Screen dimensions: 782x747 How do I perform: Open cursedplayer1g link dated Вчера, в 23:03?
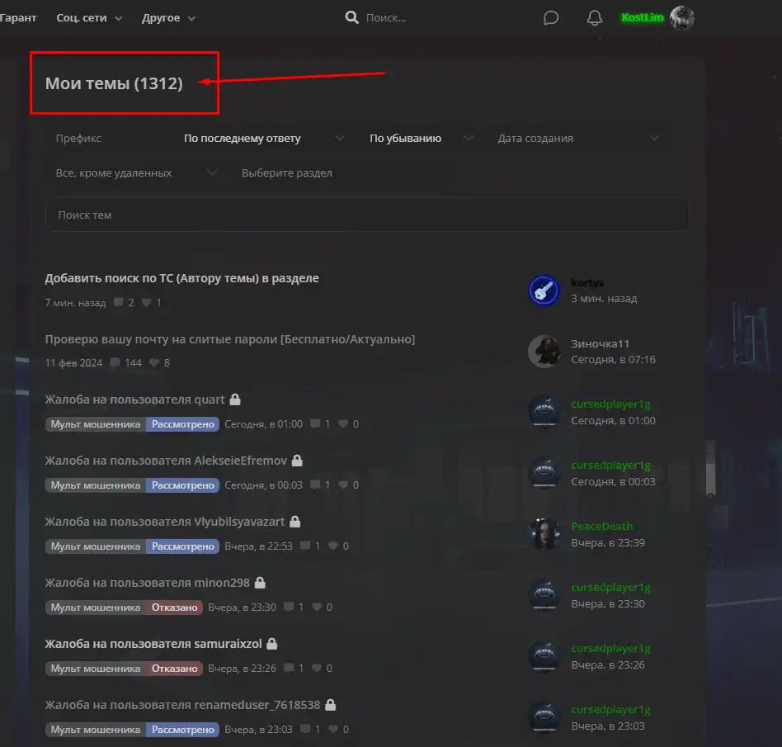pyautogui.click(x=610, y=710)
